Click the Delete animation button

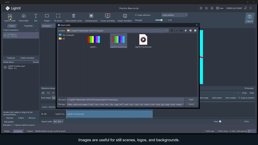27,58
